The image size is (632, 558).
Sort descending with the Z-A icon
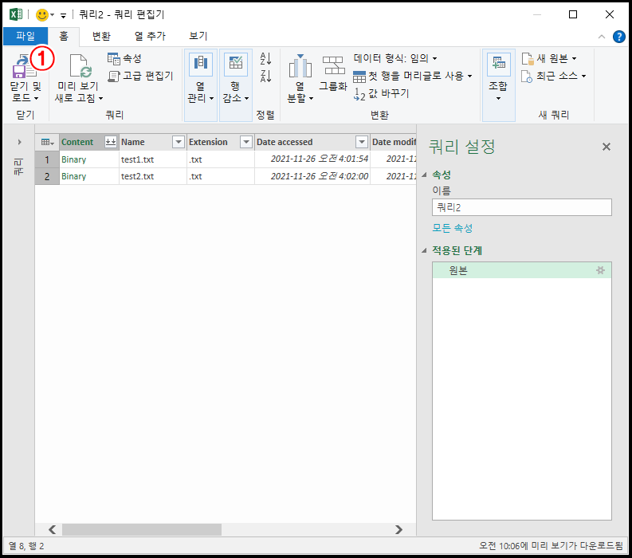coord(265,76)
